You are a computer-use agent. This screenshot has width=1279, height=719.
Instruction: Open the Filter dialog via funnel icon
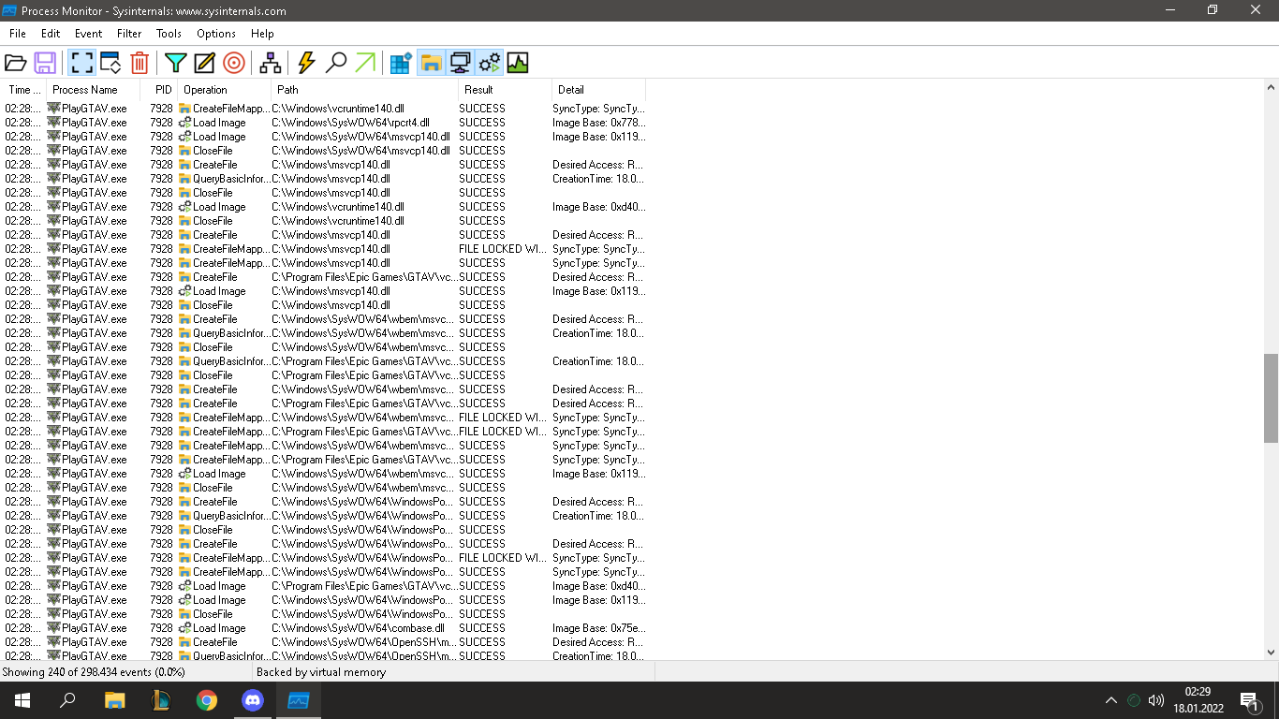(176, 63)
